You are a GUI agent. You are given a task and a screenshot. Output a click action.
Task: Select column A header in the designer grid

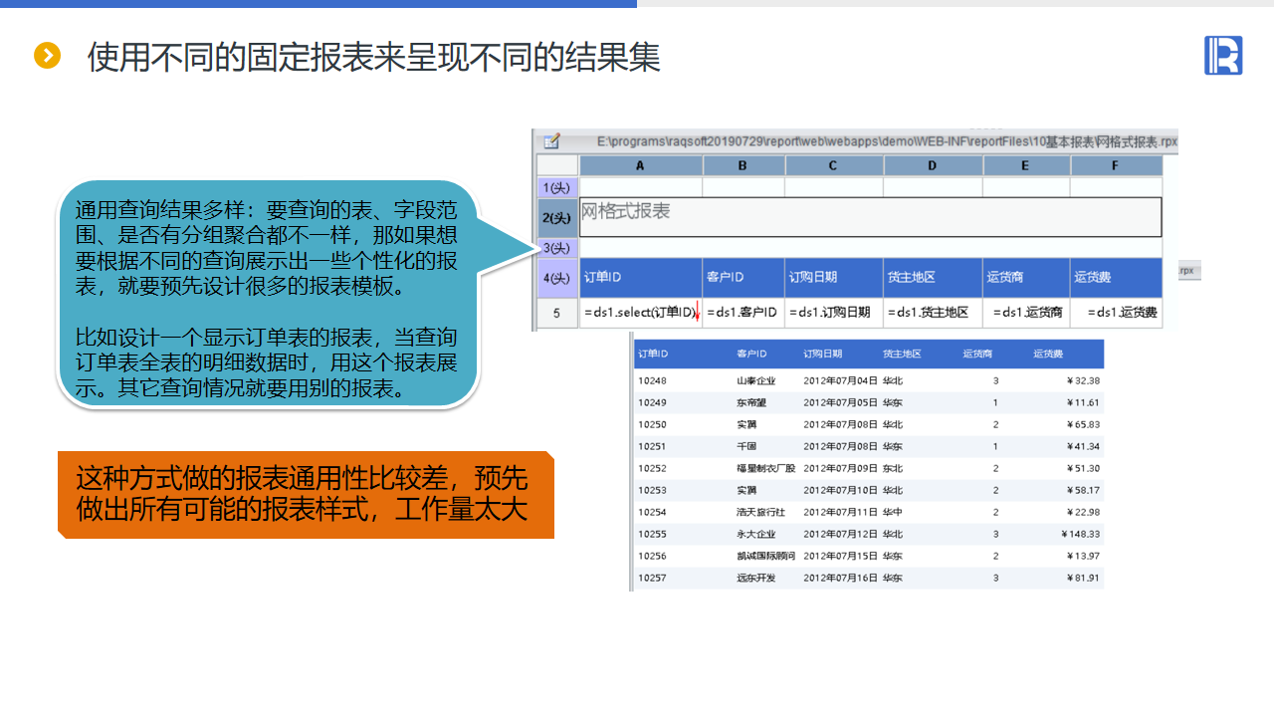(x=640, y=165)
